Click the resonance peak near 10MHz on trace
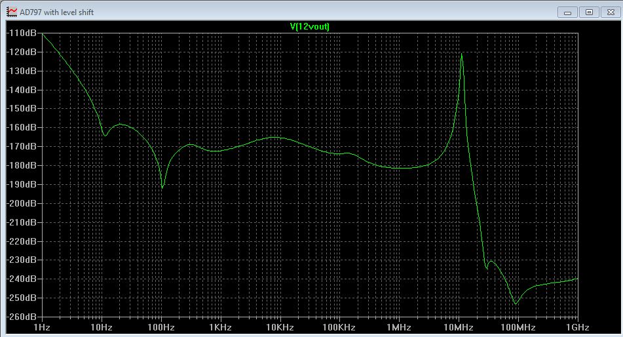 pyautogui.click(x=462, y=54)
